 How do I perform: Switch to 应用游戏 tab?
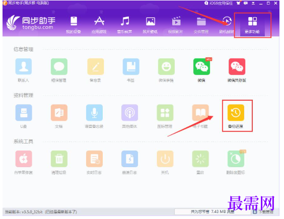tap(99, 25)
